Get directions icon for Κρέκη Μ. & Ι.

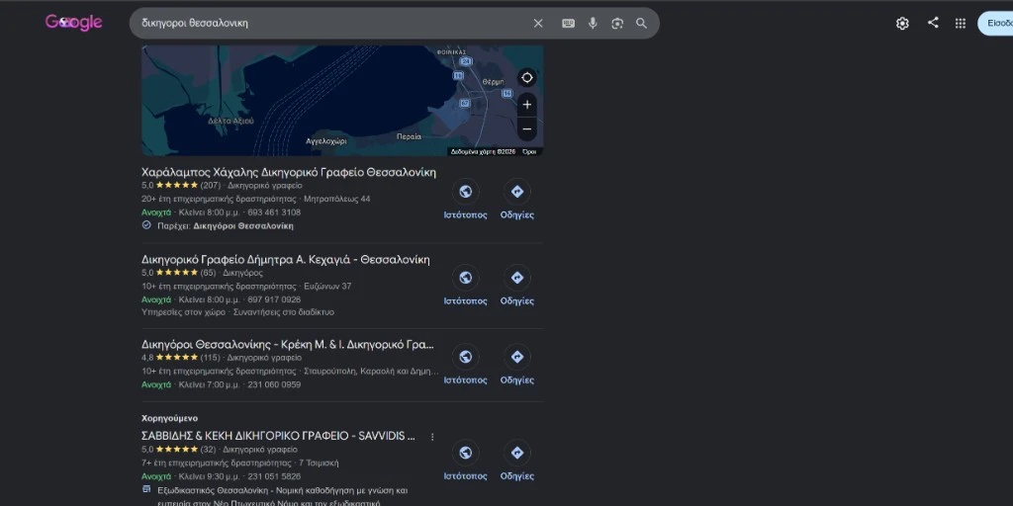click(x=516, y=357)
